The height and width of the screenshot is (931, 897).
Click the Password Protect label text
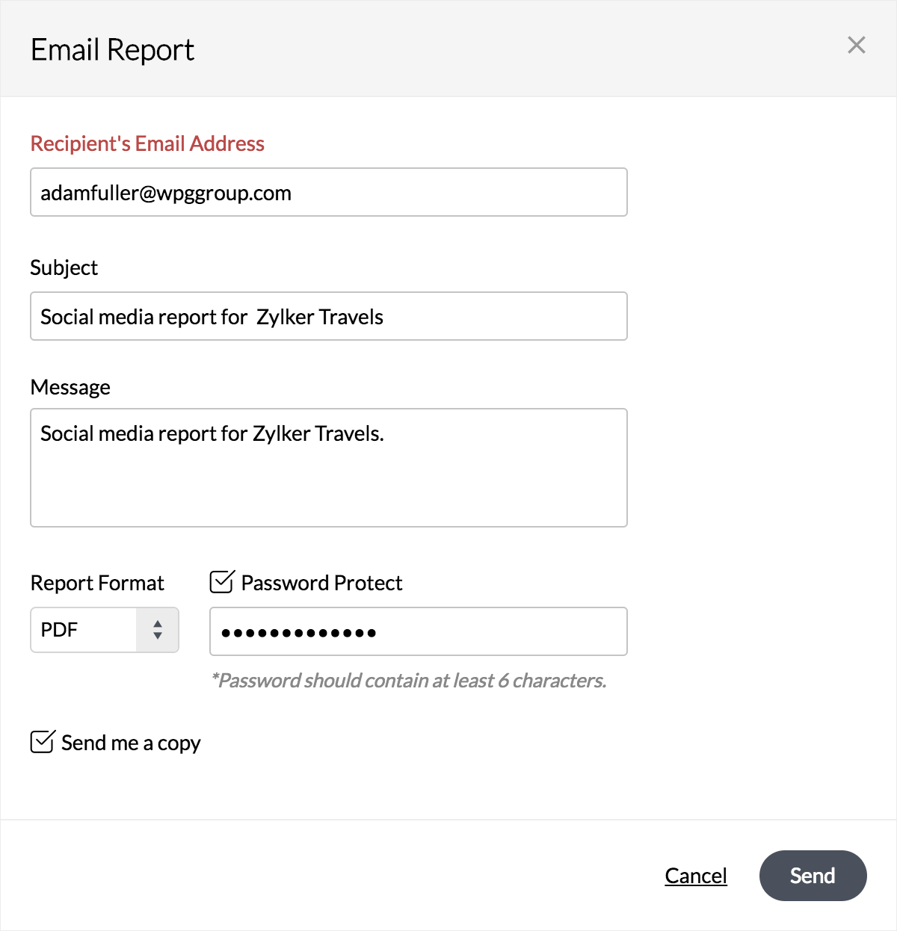[x=321, y=583]
